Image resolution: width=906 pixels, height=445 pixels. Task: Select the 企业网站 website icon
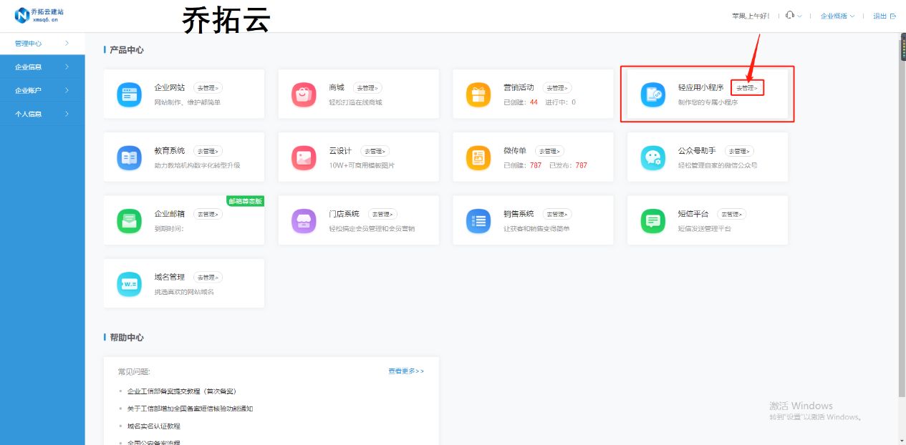click(x=129, y=94)
